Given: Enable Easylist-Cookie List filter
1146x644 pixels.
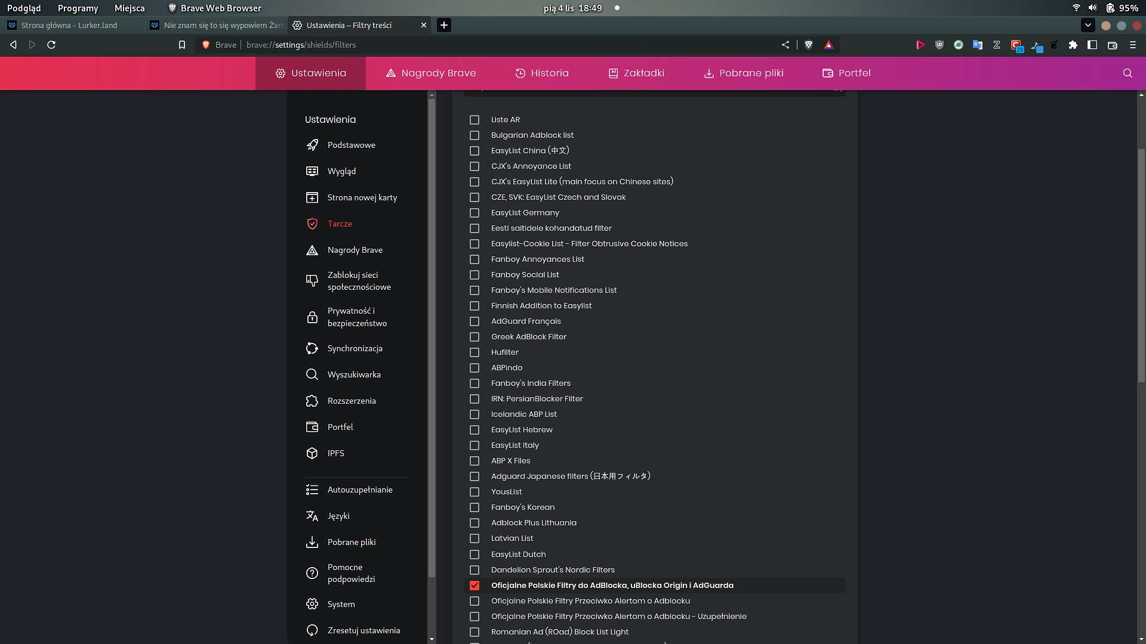Looking at the screenshot, I should [475, 244].
